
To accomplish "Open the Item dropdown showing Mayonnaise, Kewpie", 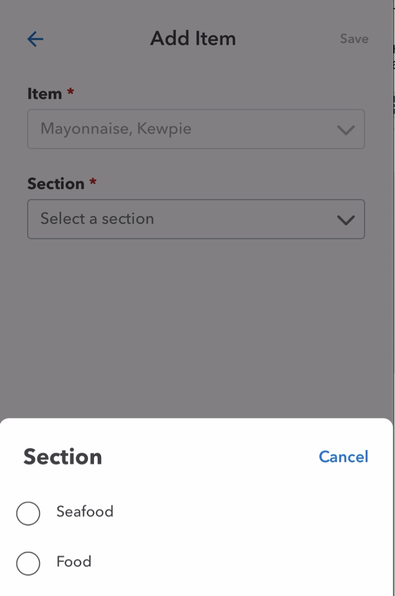I will pyautogui.click(x=196, y=129).
